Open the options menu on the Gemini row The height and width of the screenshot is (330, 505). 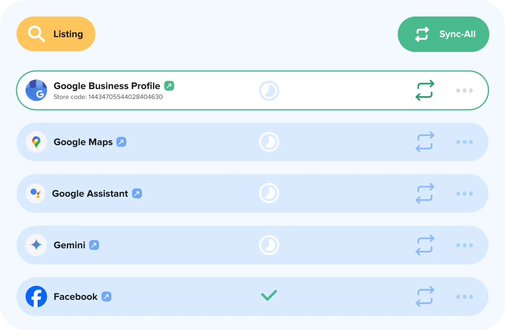click(464, 245)
